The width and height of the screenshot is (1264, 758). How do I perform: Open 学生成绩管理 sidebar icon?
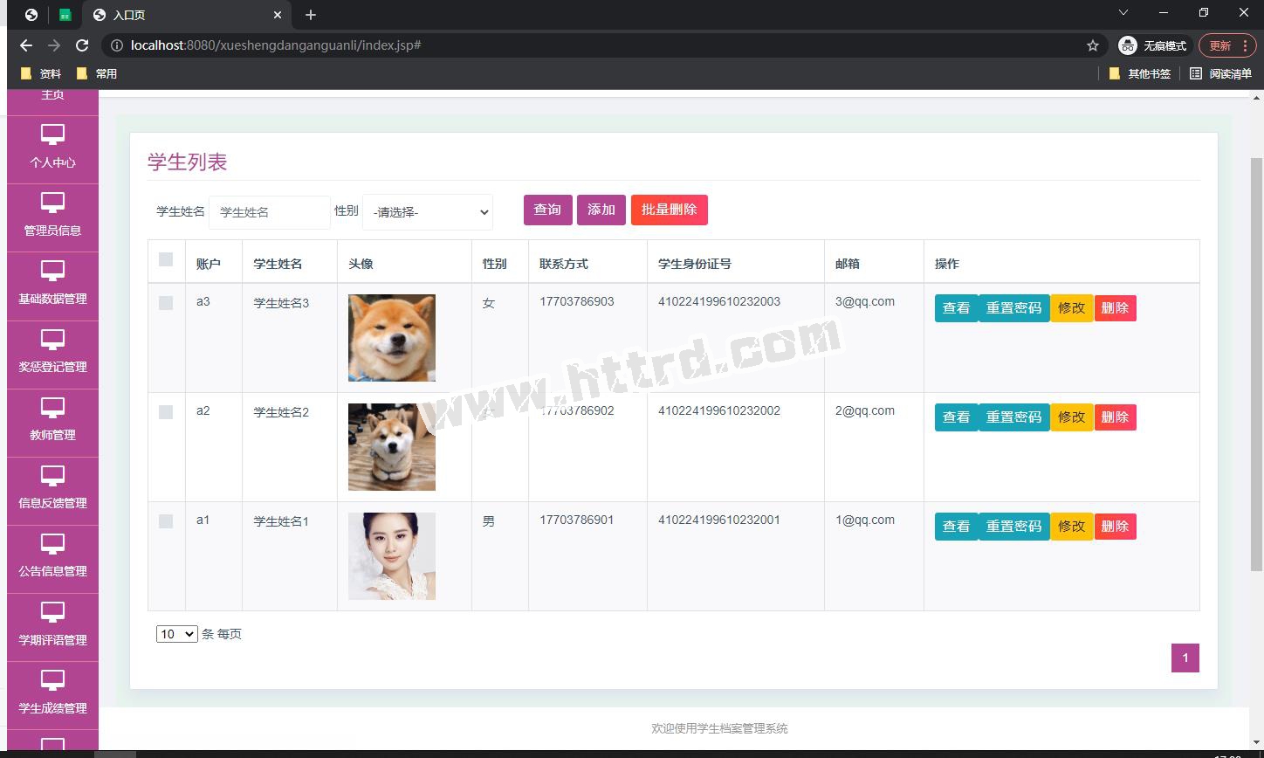point(53,680)
